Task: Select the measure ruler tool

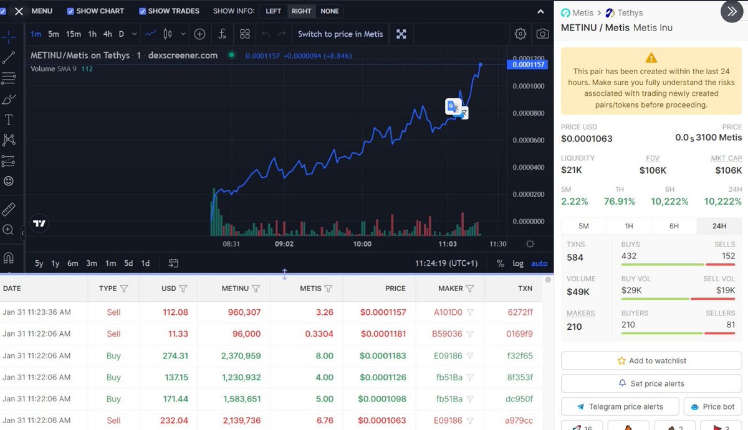Action: coord(8,209)
